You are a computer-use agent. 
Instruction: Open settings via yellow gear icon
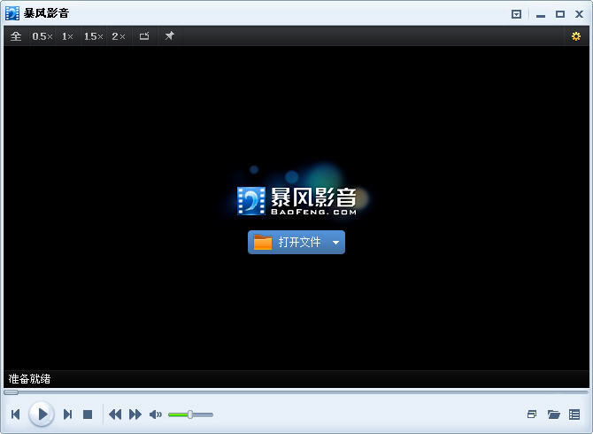coord(575,36)
